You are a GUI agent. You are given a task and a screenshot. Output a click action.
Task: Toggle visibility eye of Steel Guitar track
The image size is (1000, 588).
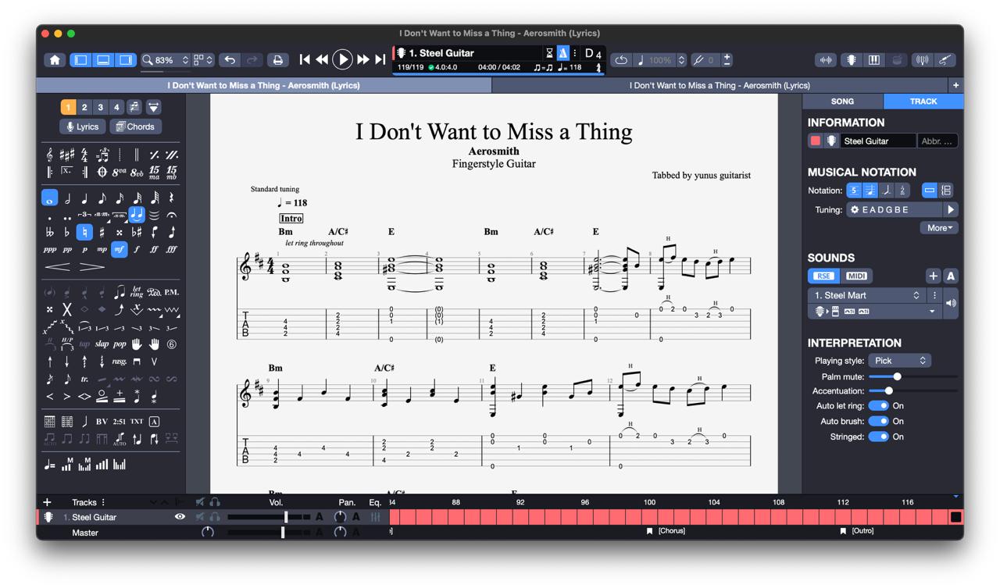(x=180, y=517)
